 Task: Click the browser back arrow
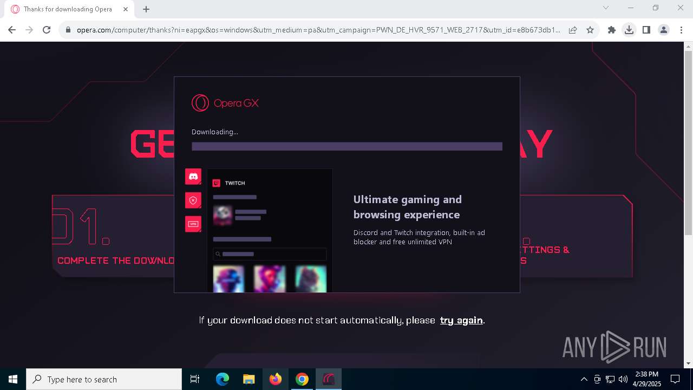point(12,30)
